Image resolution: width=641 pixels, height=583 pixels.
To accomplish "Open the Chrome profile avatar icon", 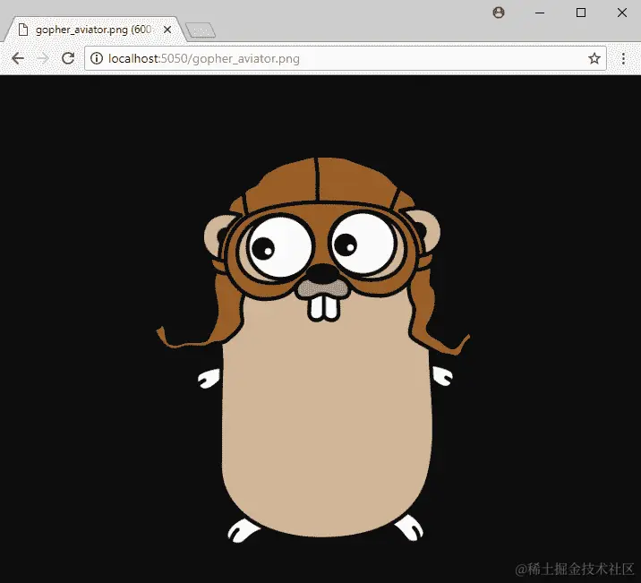I will 499,13.
